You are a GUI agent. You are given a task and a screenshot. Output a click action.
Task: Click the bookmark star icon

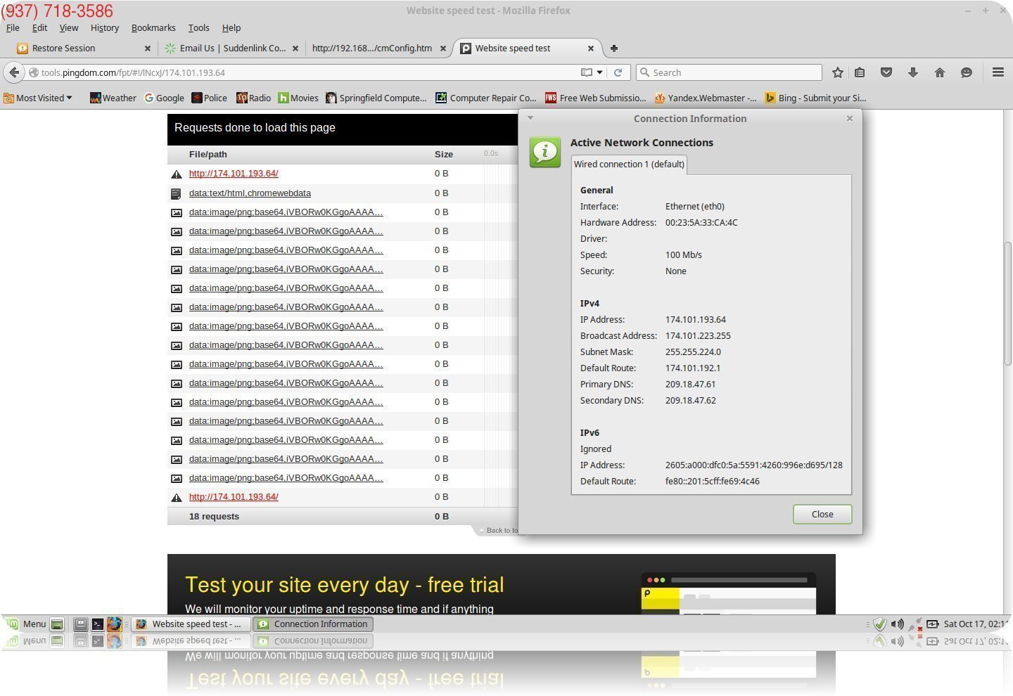tap(837, 72)
